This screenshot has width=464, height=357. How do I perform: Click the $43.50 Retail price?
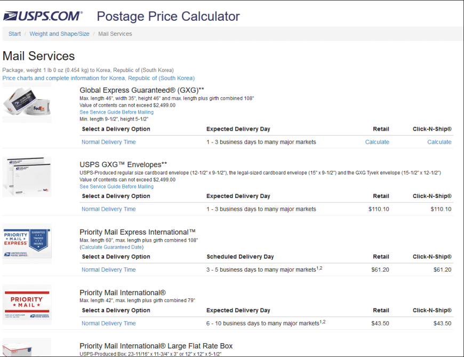tap(380, 323)
